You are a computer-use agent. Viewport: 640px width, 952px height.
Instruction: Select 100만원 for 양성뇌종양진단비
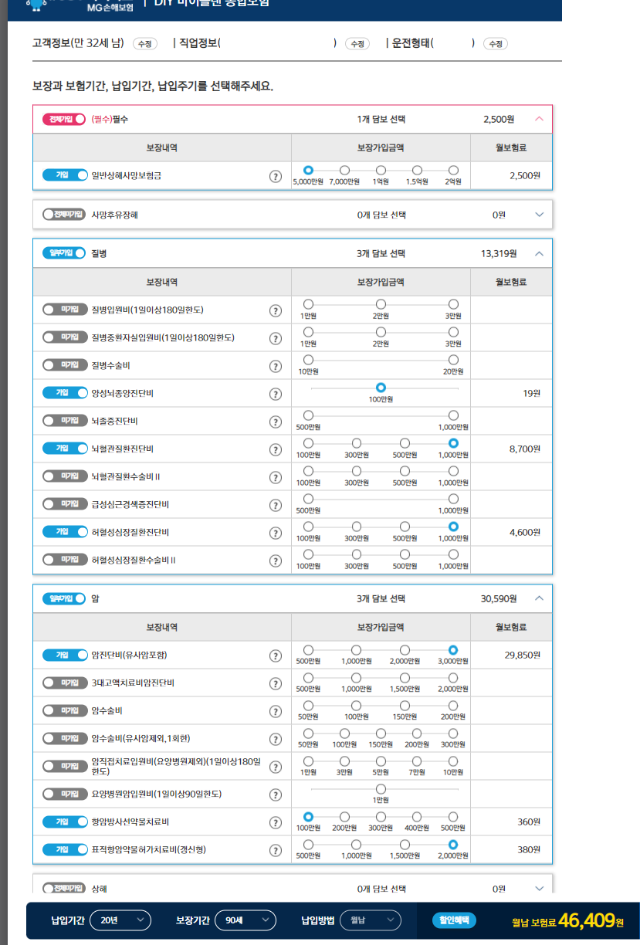pyautogui.click(x=381, y=388)
